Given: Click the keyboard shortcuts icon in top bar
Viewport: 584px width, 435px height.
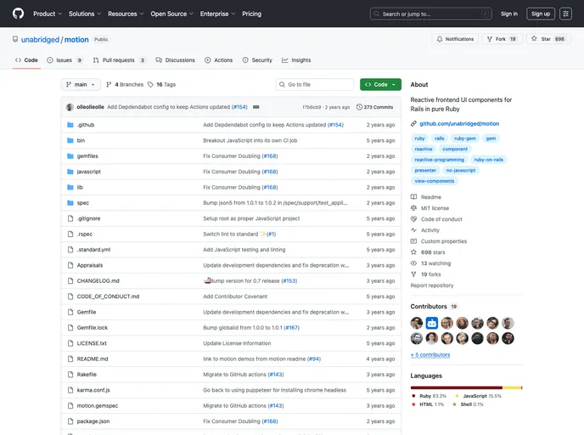Looking at the screenshot, I should 565,14.
